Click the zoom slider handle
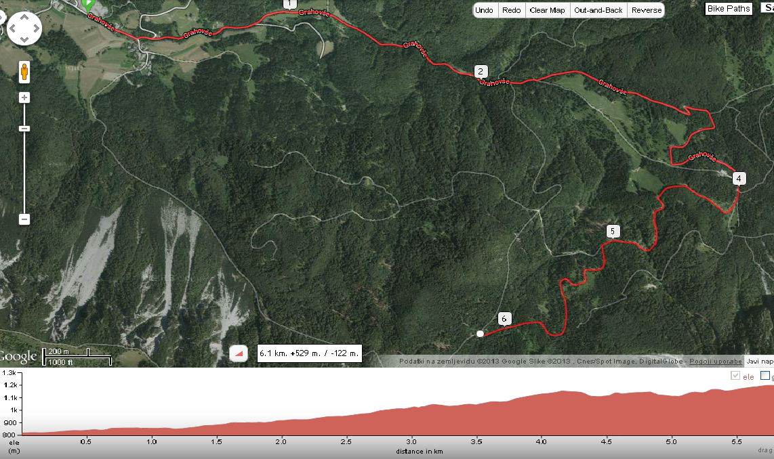774x459 pixels. pos(24,129)
